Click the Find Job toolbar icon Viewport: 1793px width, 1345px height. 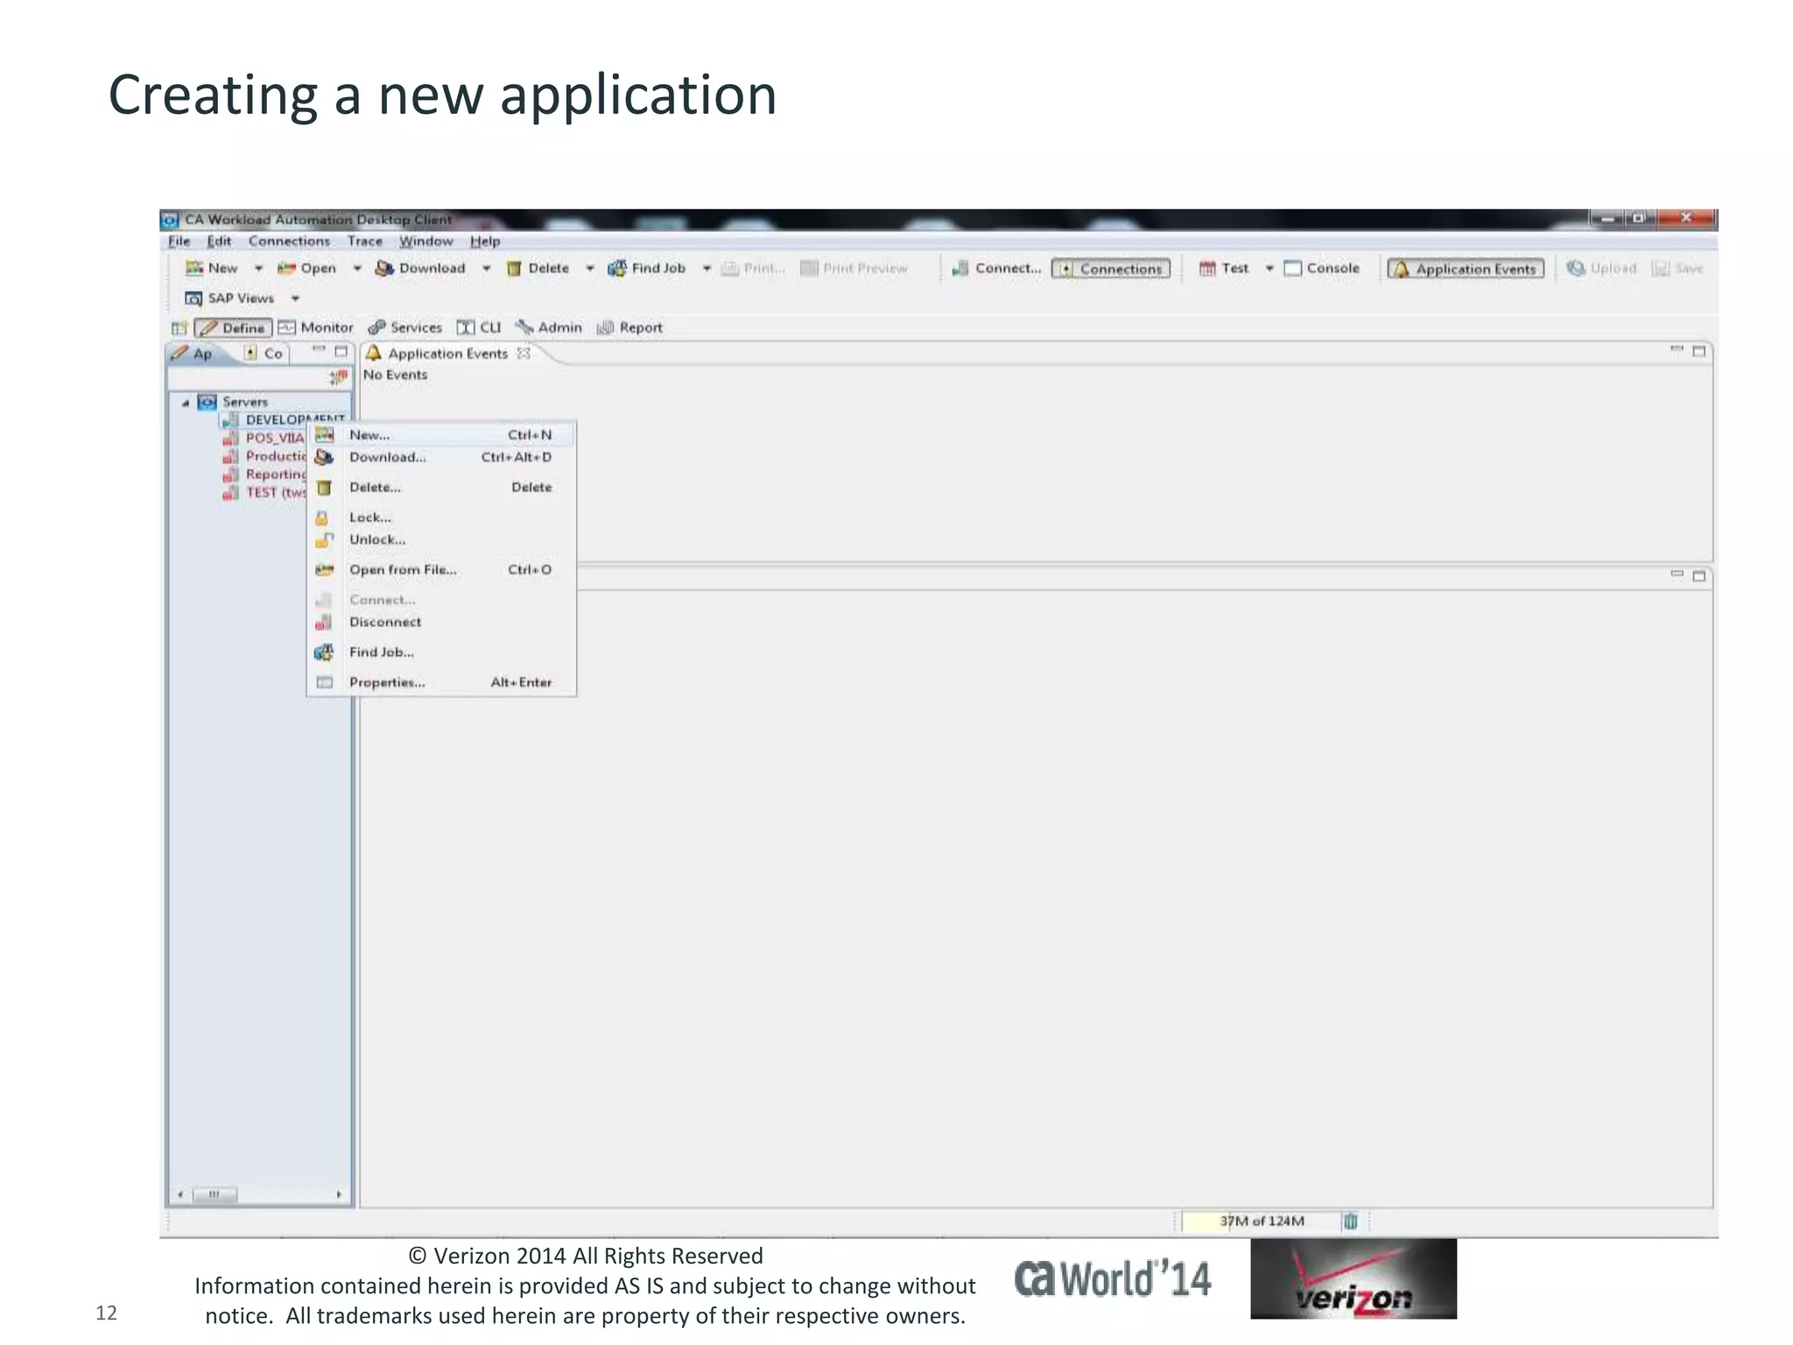pos(617,268)
